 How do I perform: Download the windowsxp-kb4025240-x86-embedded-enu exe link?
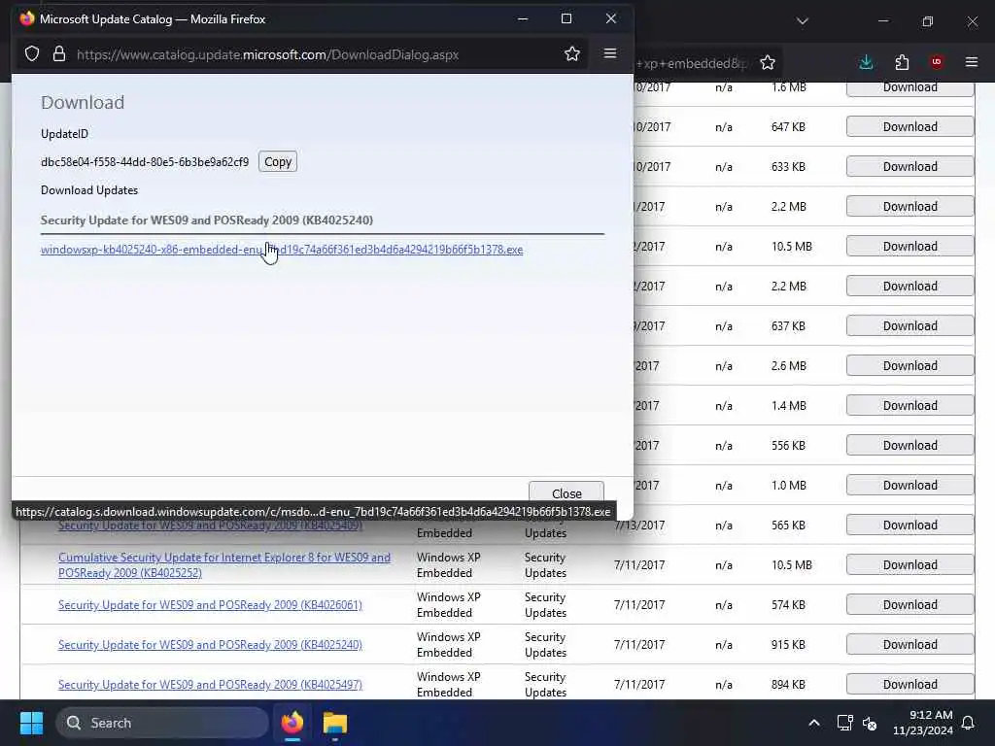pos(282,250)
